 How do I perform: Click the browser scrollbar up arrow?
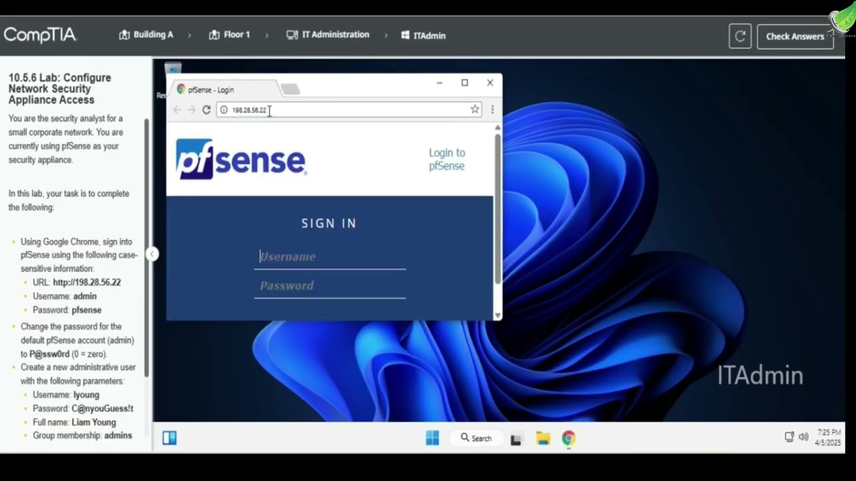pos(498,127)
